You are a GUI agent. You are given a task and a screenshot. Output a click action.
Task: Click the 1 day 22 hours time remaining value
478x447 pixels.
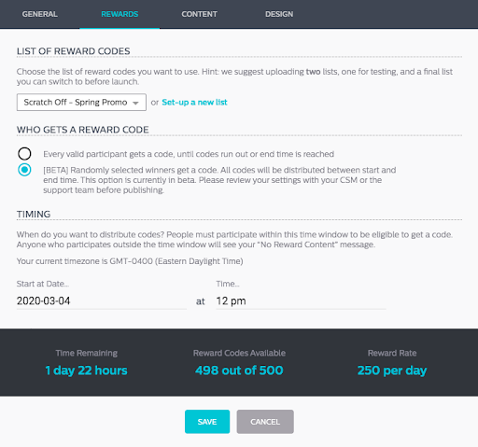[x=86, y=370]
